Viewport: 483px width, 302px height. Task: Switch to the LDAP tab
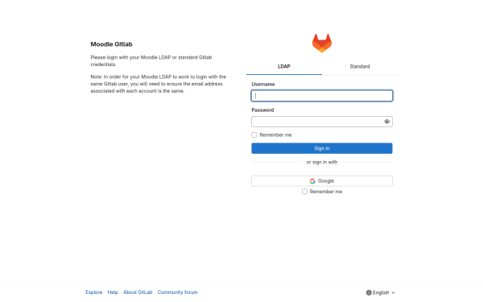point(284,67)
